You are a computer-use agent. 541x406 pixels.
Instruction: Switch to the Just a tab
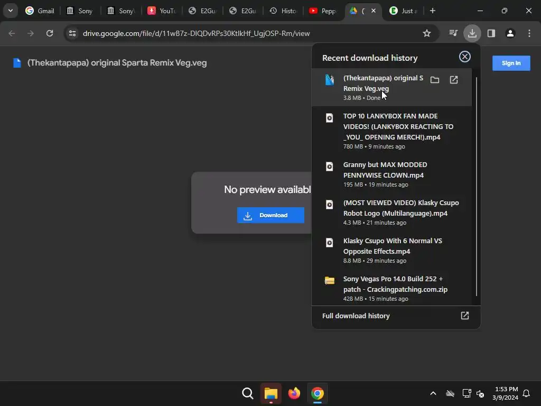click(x=403, y=11)
